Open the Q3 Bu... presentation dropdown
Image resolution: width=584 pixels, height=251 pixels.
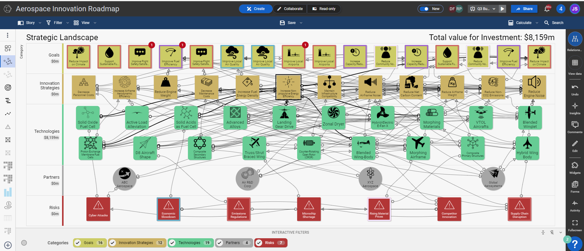483,9
